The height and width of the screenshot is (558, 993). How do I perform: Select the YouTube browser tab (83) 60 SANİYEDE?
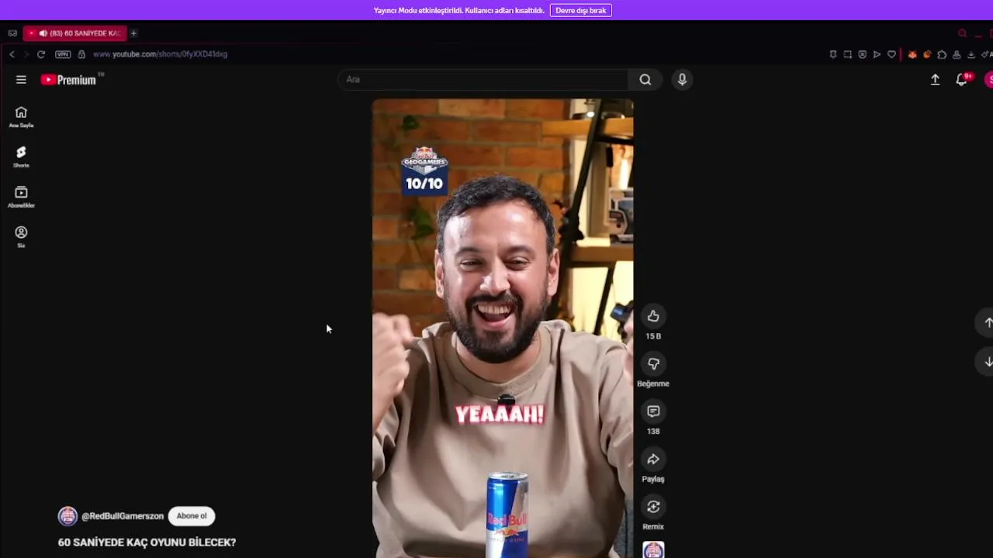[x=75, y=33]
